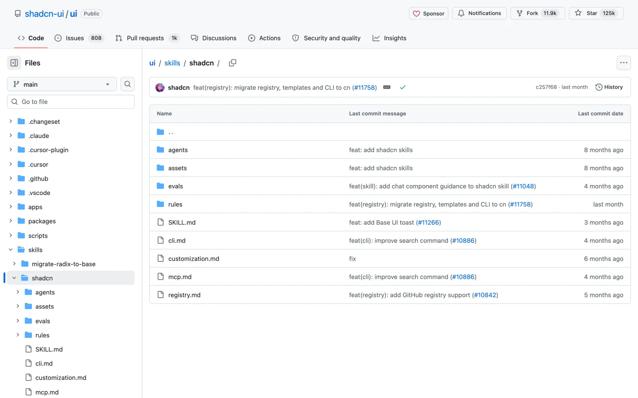The height and width of the screenshot is (398, 638).
Task: Select the apps folder in tree
Action: [35, 207]
